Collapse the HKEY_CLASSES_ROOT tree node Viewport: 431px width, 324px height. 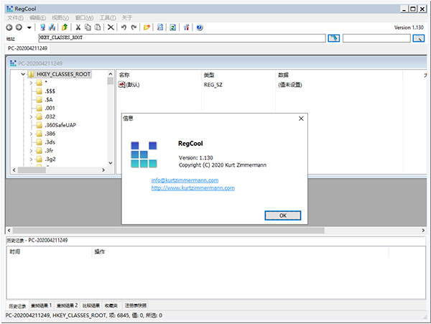tap(23, 74)
